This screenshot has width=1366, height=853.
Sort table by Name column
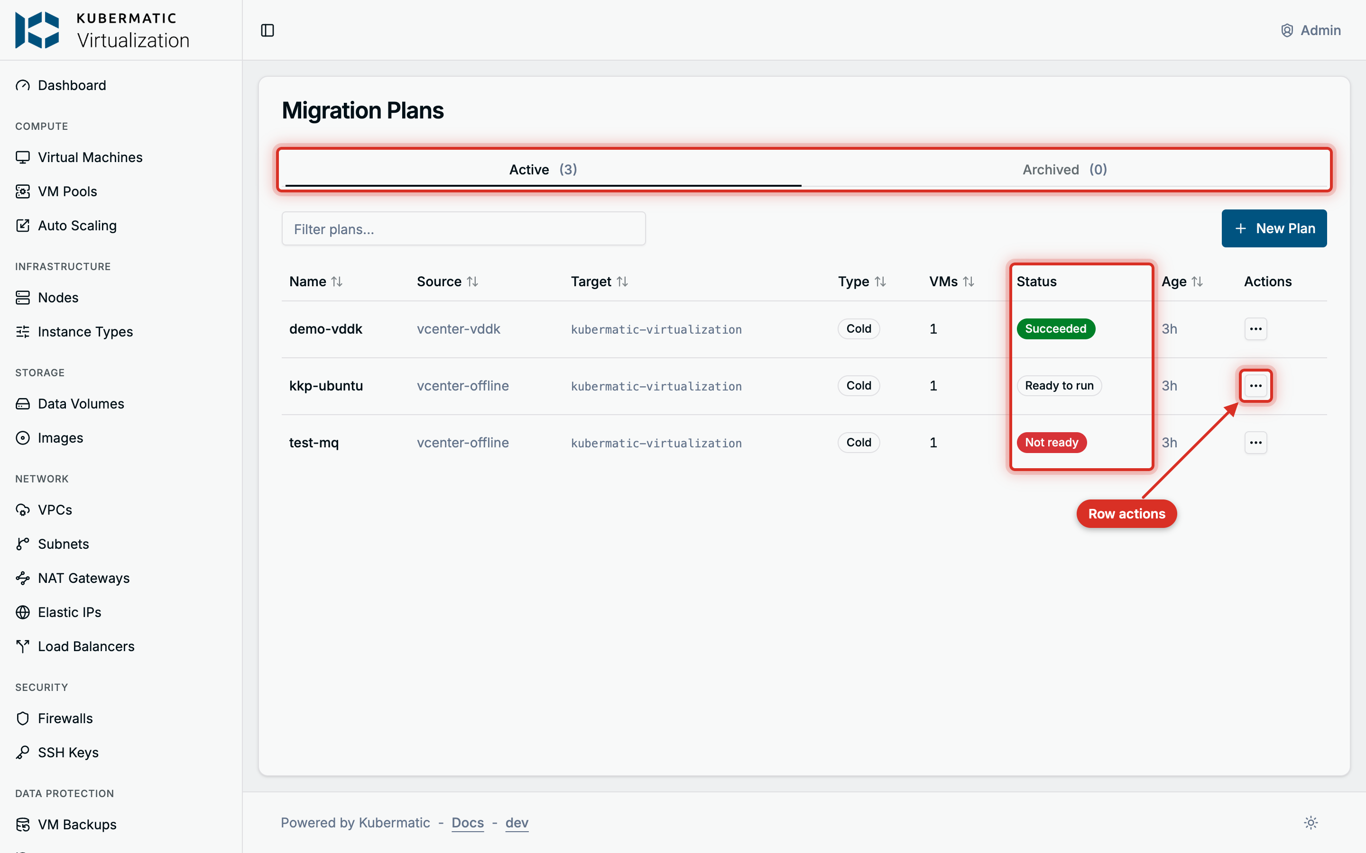pos(315,281)
